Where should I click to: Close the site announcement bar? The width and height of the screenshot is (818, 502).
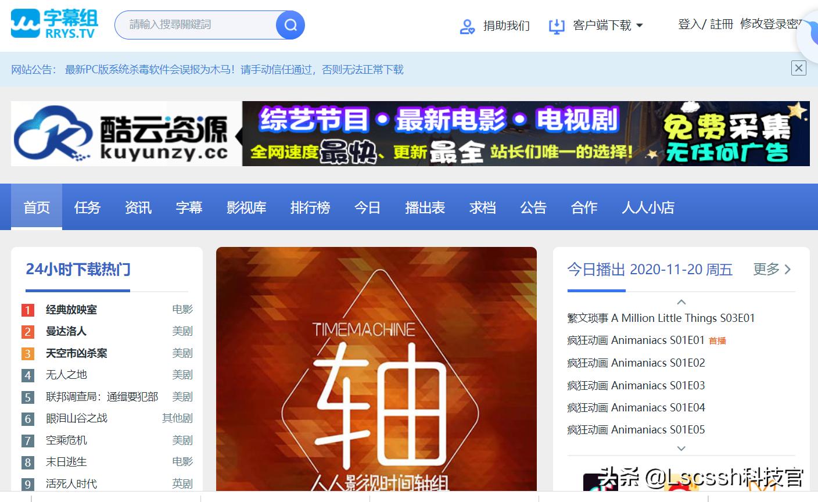click(799, 68)
